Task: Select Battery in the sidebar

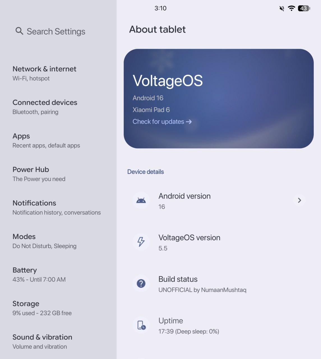Action: (x=39, y=274)
